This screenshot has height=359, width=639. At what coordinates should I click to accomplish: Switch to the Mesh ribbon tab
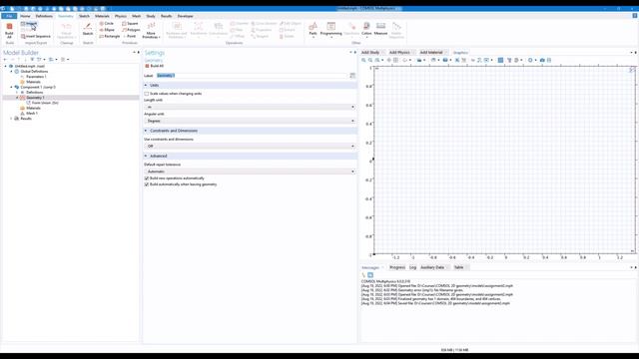[x=136, y=16]
